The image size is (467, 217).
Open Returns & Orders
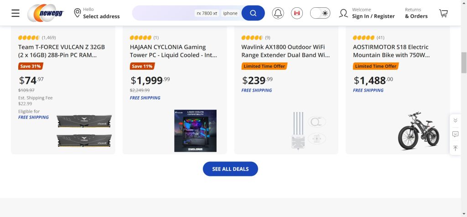pos(416,13)
